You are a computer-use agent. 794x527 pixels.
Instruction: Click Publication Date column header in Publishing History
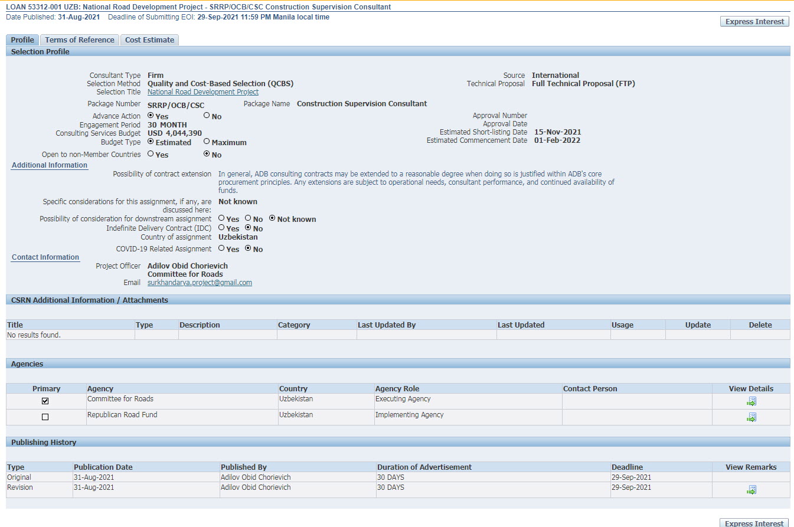pos(103,467)
